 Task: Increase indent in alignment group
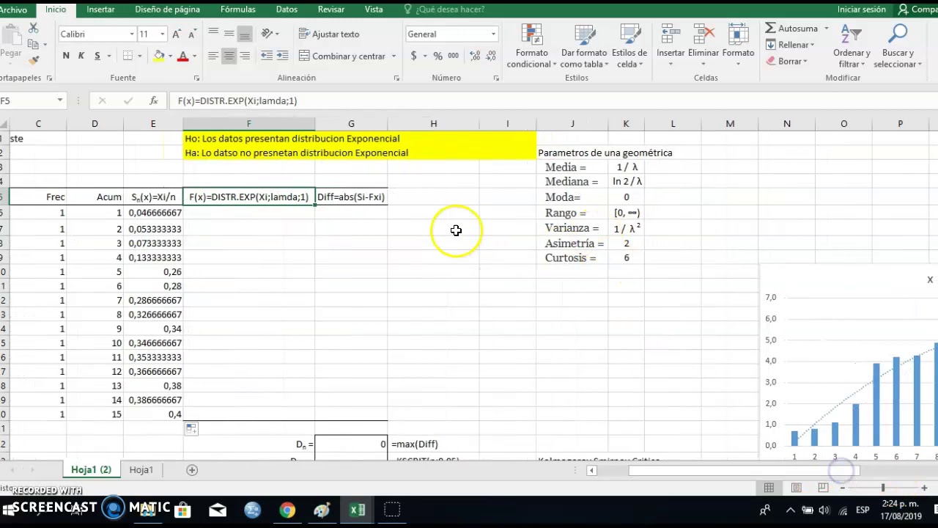282,56
